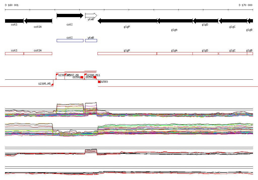Click the blue cotI segment box
The image size is (258, 180).
[70, 41]
